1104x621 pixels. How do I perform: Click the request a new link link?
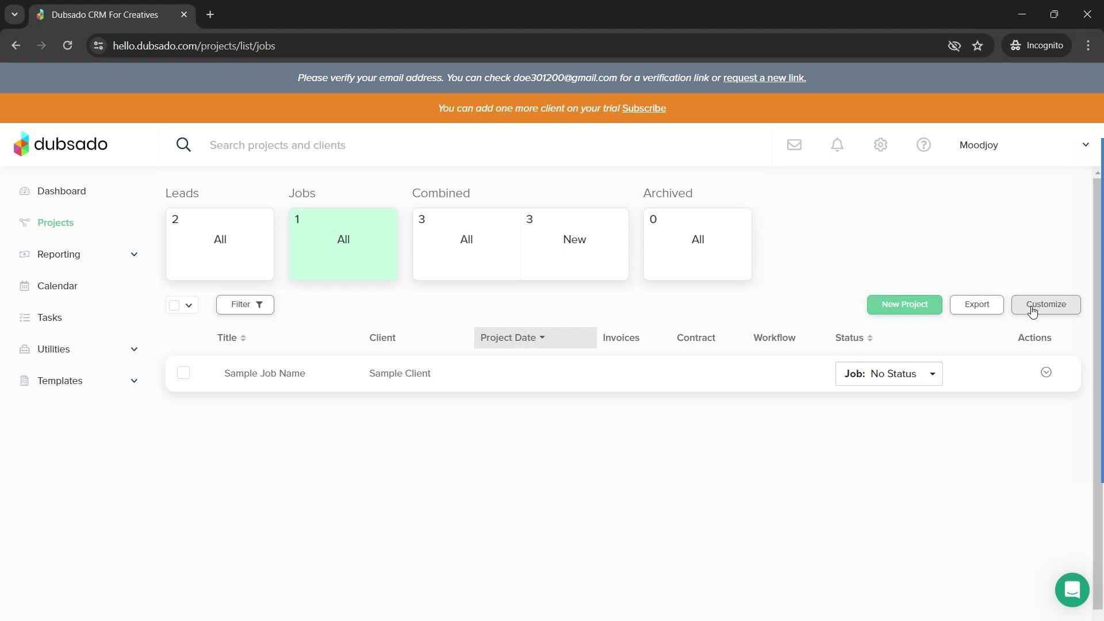click(x=764, y=78)
